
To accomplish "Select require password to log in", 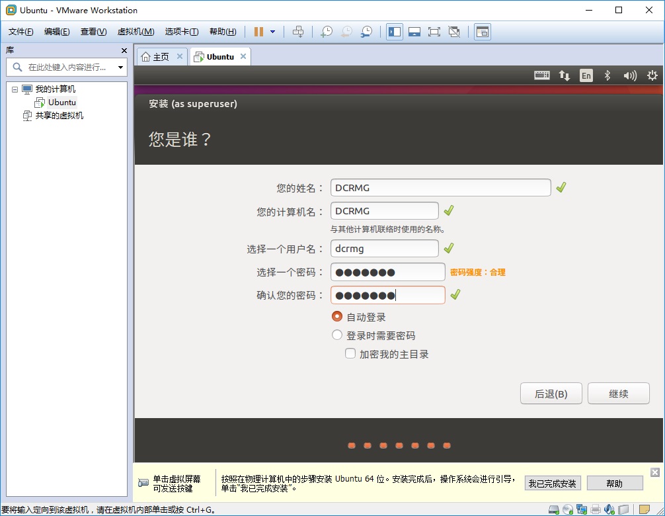I will 337,335.
